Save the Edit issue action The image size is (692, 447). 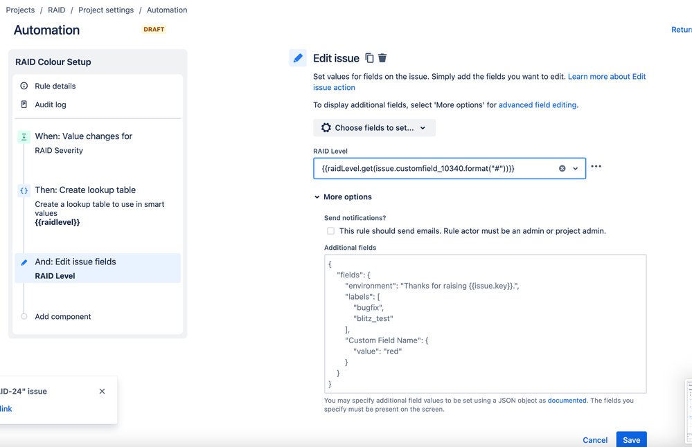(632, 439)
